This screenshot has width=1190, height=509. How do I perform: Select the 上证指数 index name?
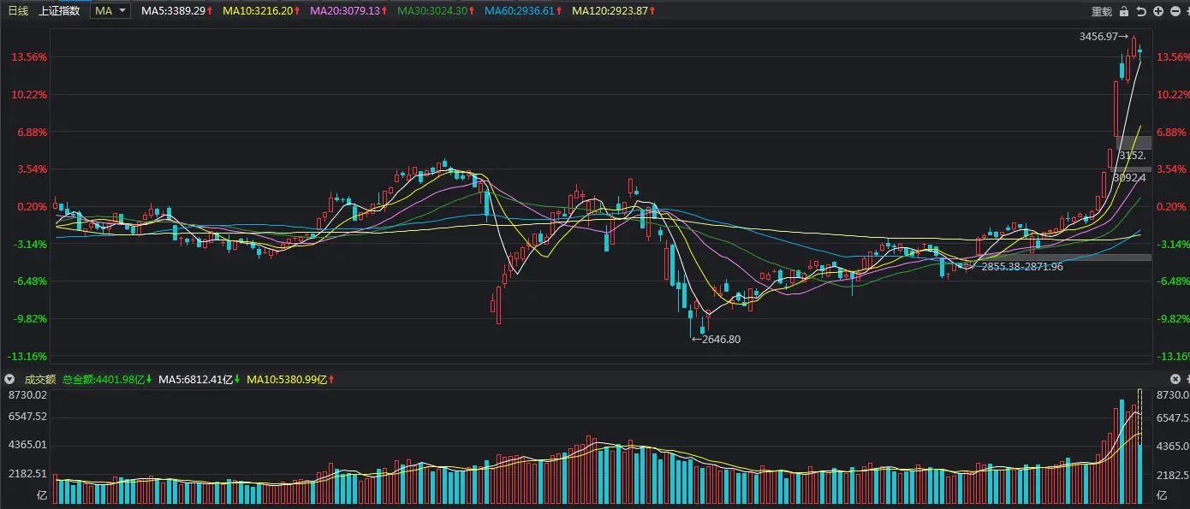tap(60, 10)
